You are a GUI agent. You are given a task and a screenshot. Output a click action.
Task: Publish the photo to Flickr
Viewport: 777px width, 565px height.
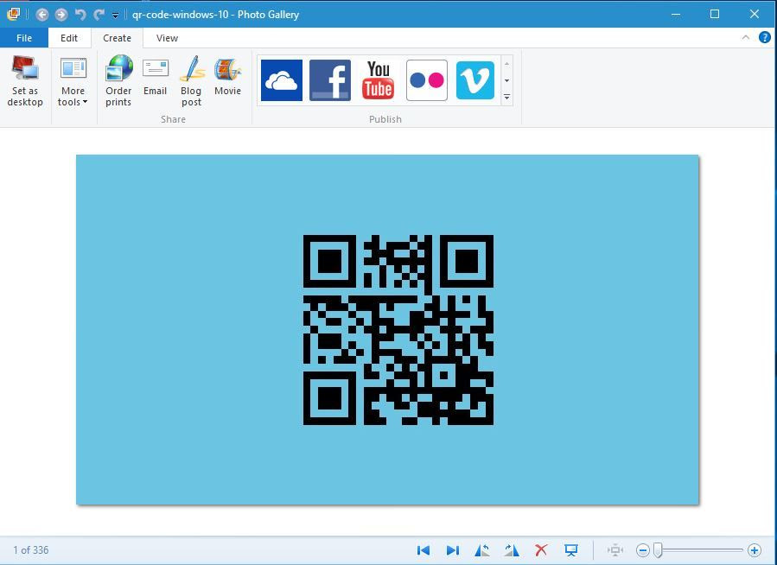pyautogui.click(x=427, y=80)
